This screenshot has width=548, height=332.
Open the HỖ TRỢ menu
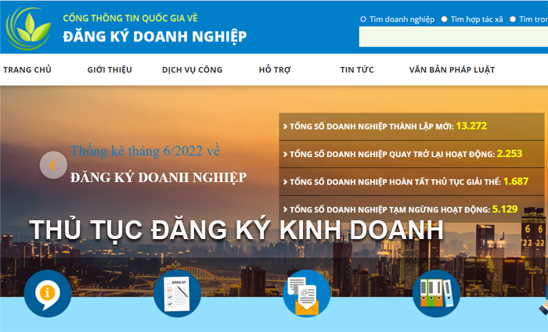point(275,70)
